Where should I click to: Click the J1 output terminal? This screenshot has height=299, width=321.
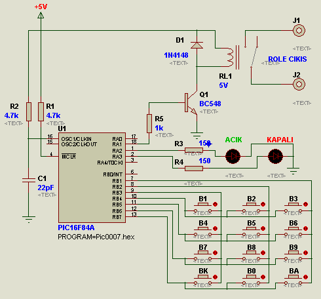pos(299,30)
